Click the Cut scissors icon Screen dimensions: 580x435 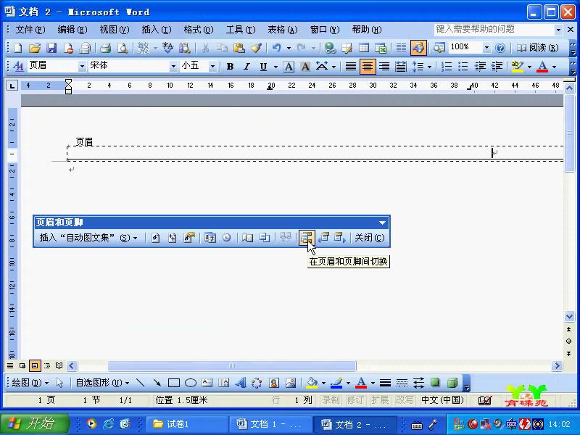(x=205, y=48)
